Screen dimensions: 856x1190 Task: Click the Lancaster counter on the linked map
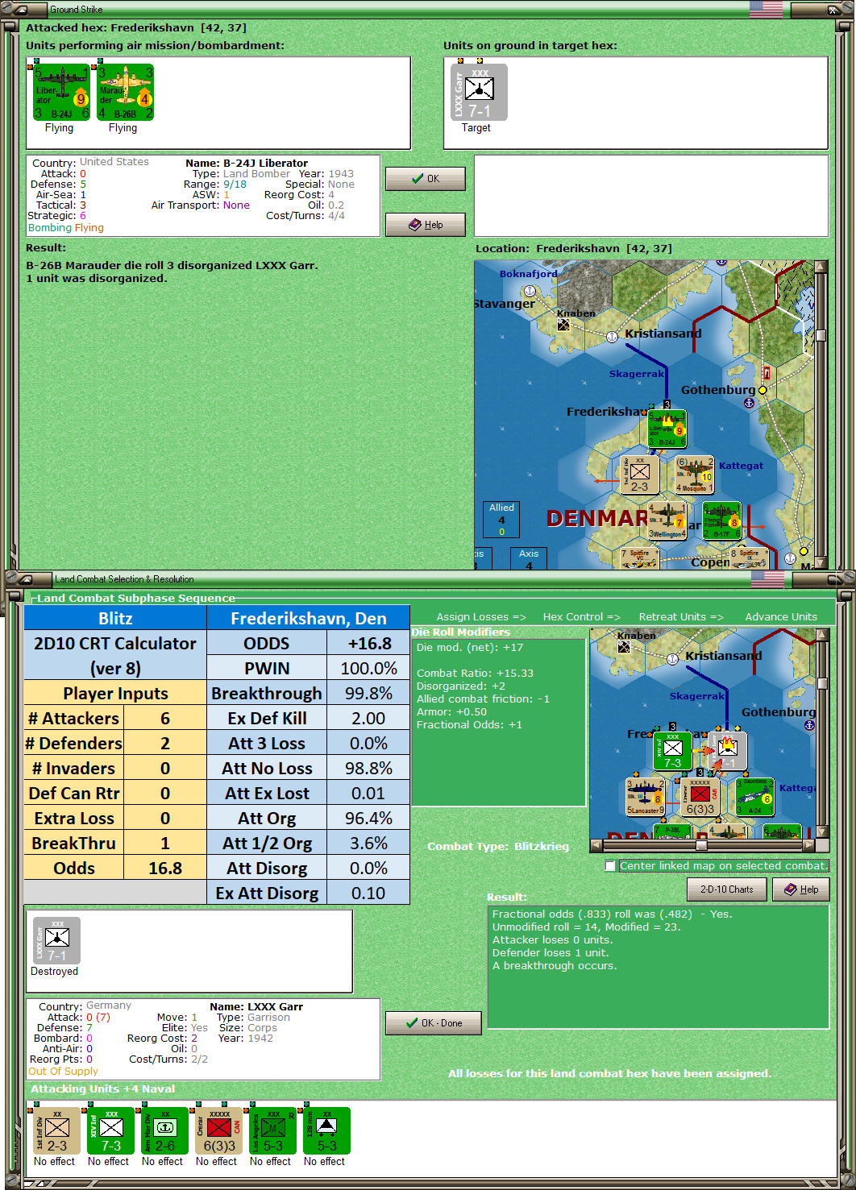tap(645, 797)
